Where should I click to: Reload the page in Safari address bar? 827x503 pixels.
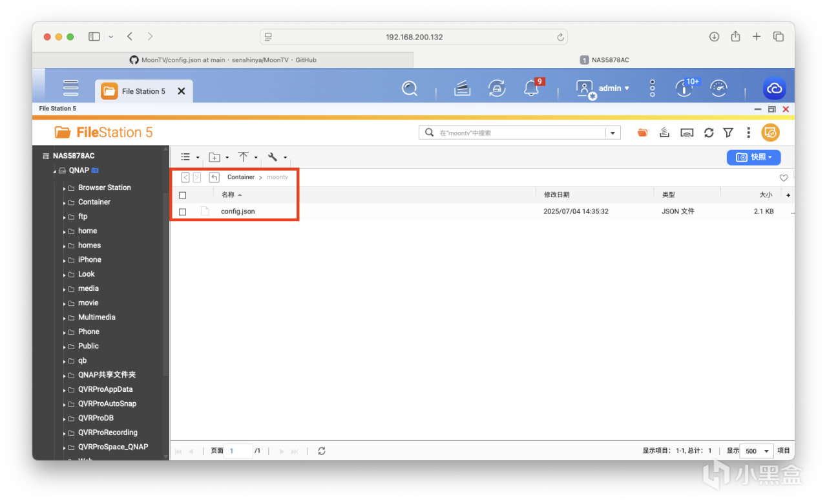click(x=560, y=37)
